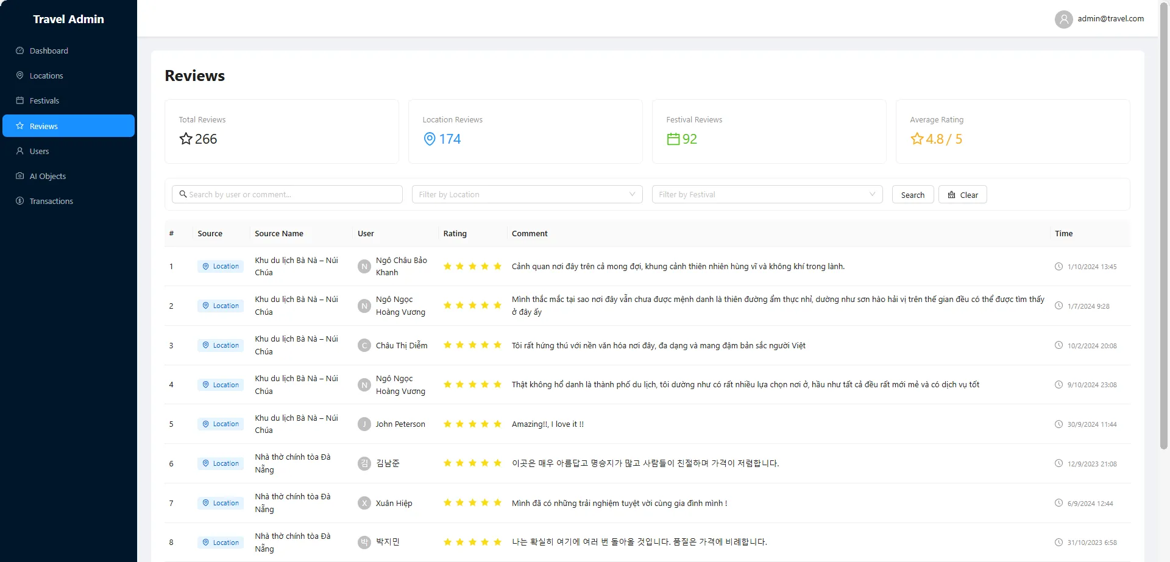Click the Search button
Screen dimensions: 1170x562
pos(913,195)
